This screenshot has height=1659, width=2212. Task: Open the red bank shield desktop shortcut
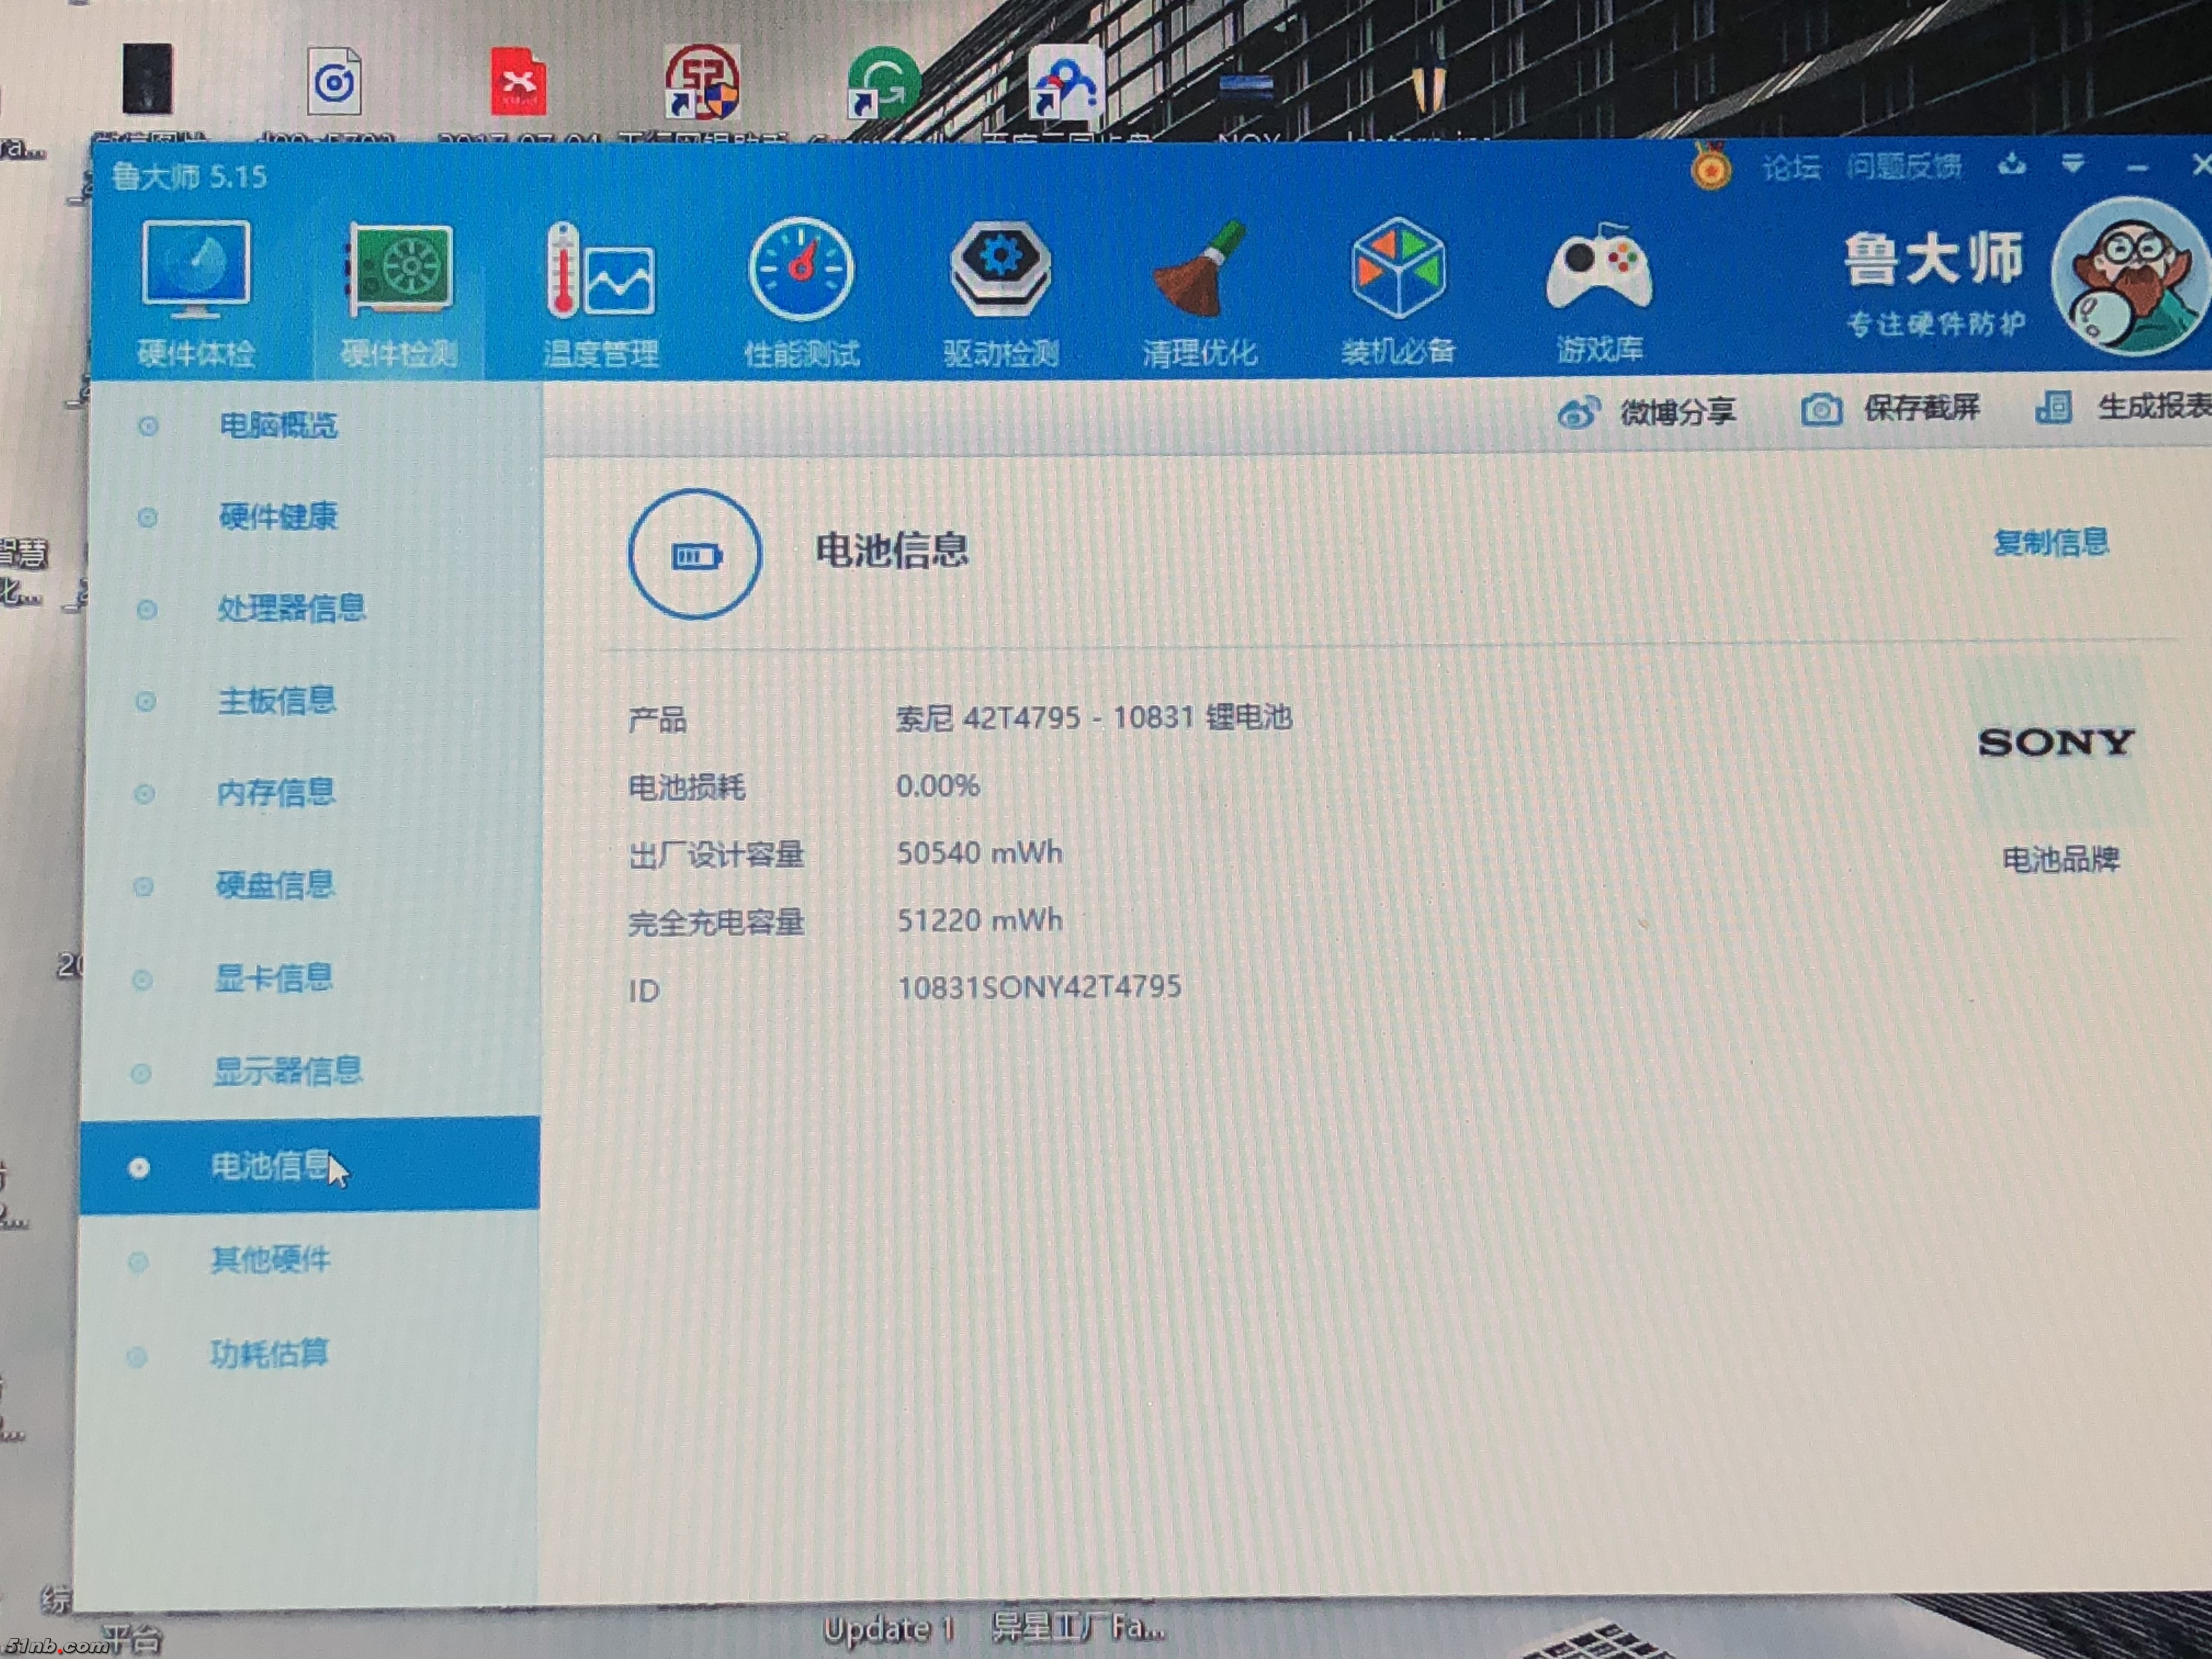pos(703,82)
